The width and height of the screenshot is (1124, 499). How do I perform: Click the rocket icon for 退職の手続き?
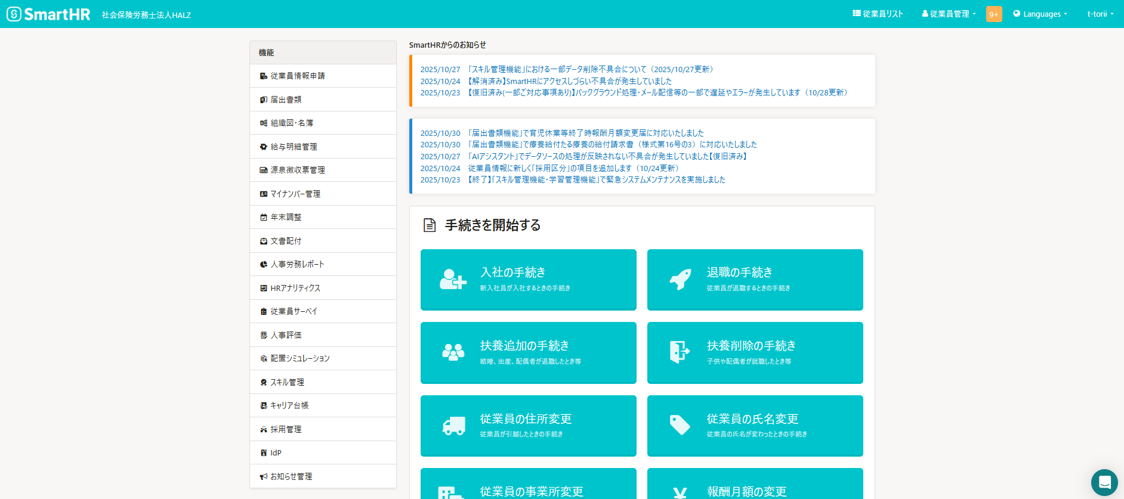(x=680, y=279)
